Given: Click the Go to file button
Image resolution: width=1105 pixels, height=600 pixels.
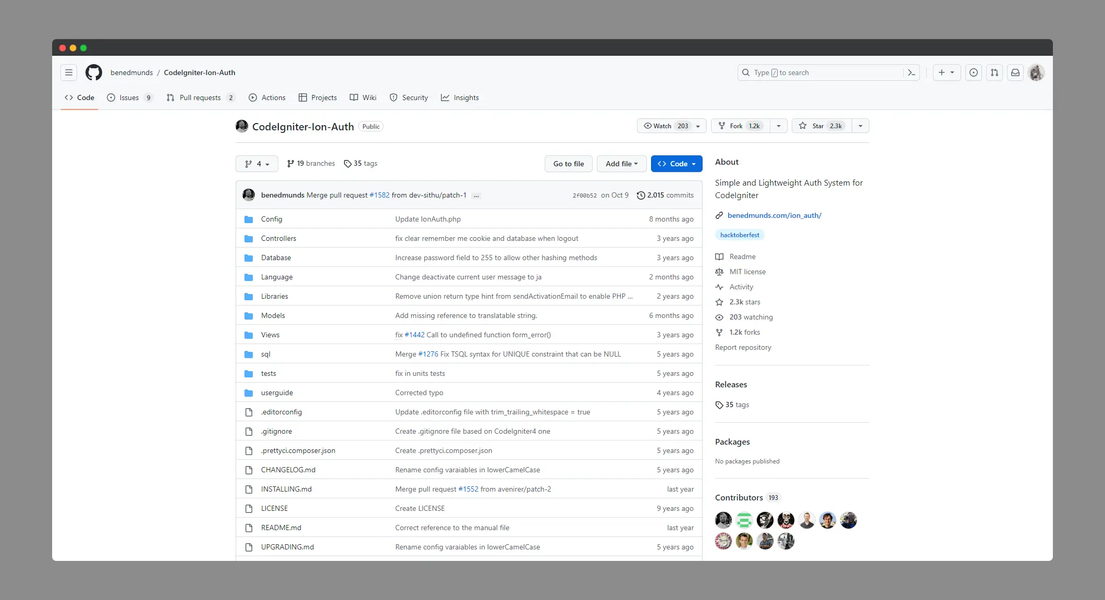Looking at the screenshot, I should 568,163.
